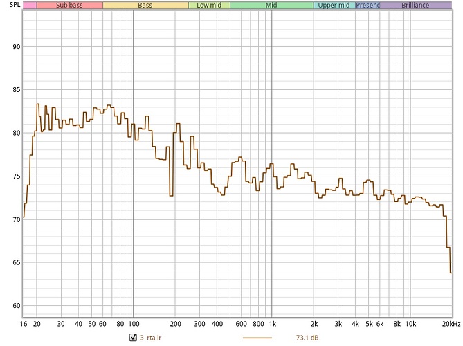Click the deep dip in the curve near 200 Hz
Screen dimensions: 463x346
tap(170, 194)
